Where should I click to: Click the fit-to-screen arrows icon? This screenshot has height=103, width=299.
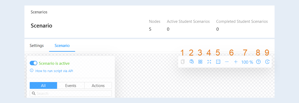click(209, 62)
